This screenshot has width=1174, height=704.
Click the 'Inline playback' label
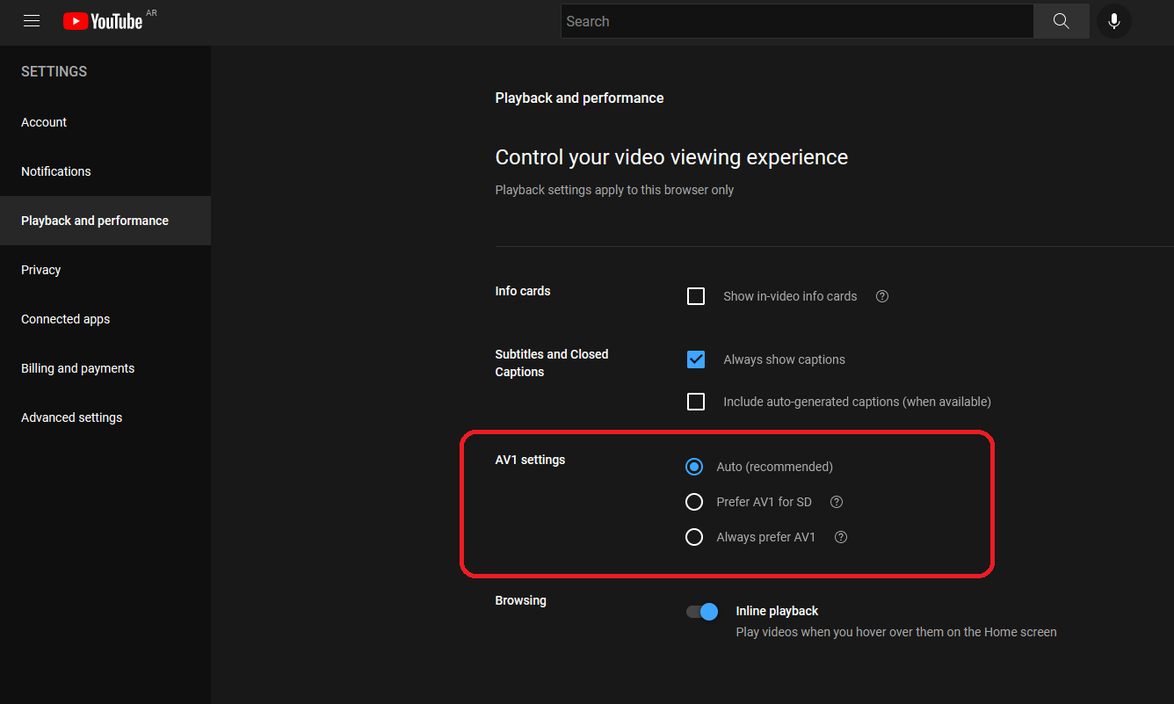(x=777, y=611)
